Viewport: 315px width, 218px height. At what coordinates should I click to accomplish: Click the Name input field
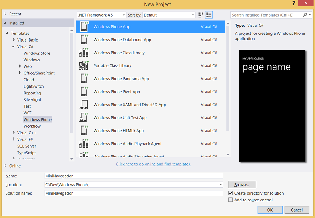pyautogui.click(x=134, y=176)
